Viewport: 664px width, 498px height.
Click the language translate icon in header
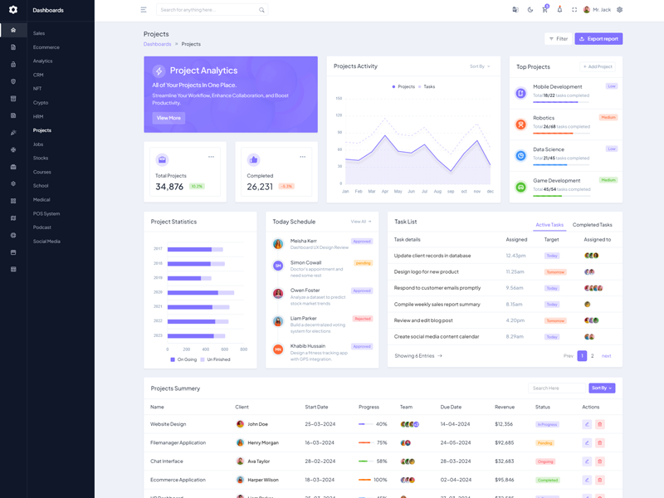click(x=515, y=10)
